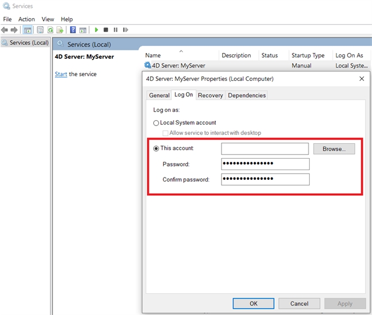Click the Export List toolbar icon
This screenshot has height=315, width=372.
coord(60,30)
